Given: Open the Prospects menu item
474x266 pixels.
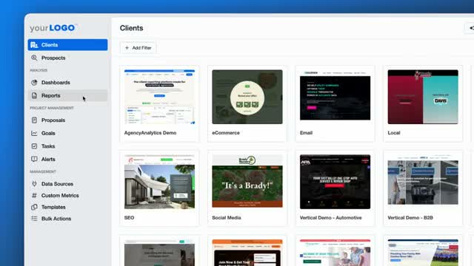Looking at the screenshot, I should pos(67,58).
